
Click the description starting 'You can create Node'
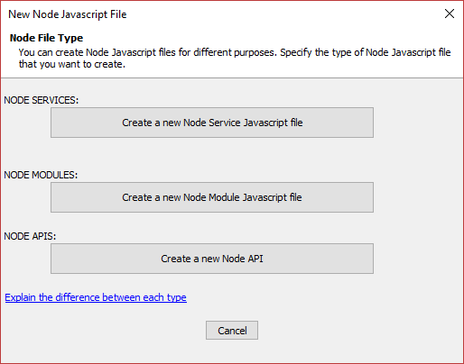pyautogui.click(x=235, y=58)
